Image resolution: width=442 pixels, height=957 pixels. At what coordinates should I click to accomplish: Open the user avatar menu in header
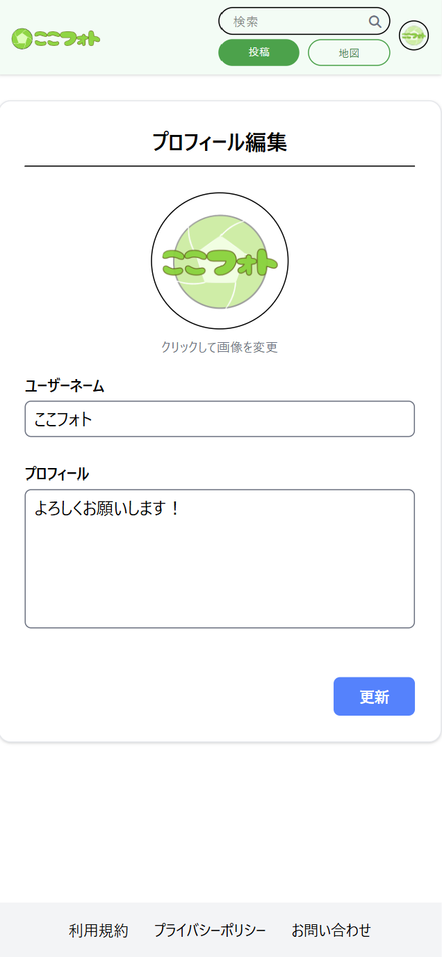[x=414, y=35]
